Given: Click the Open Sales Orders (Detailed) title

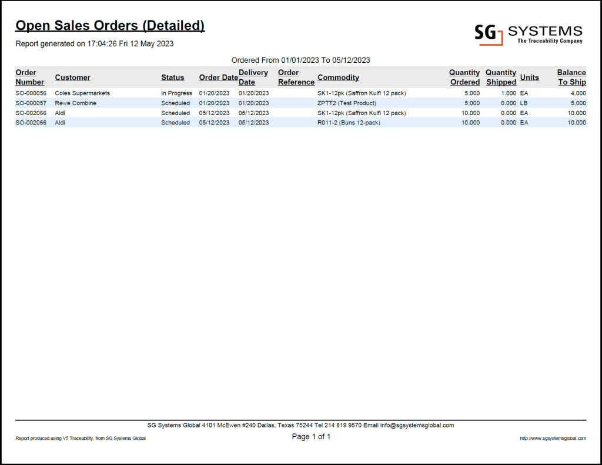Looking at the screenshot, I should click(111, 25).
